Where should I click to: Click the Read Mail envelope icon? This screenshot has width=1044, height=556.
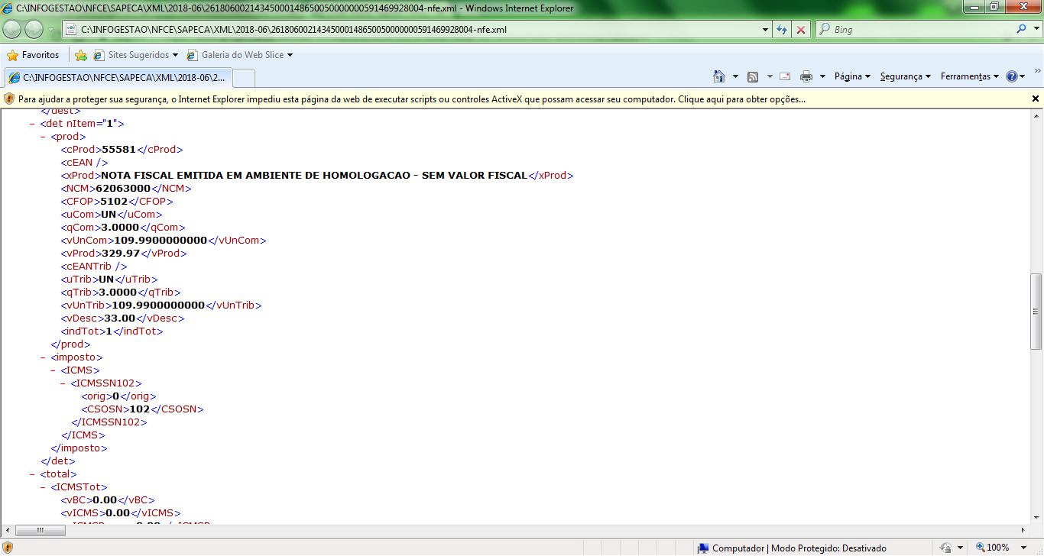click(785, 76)
